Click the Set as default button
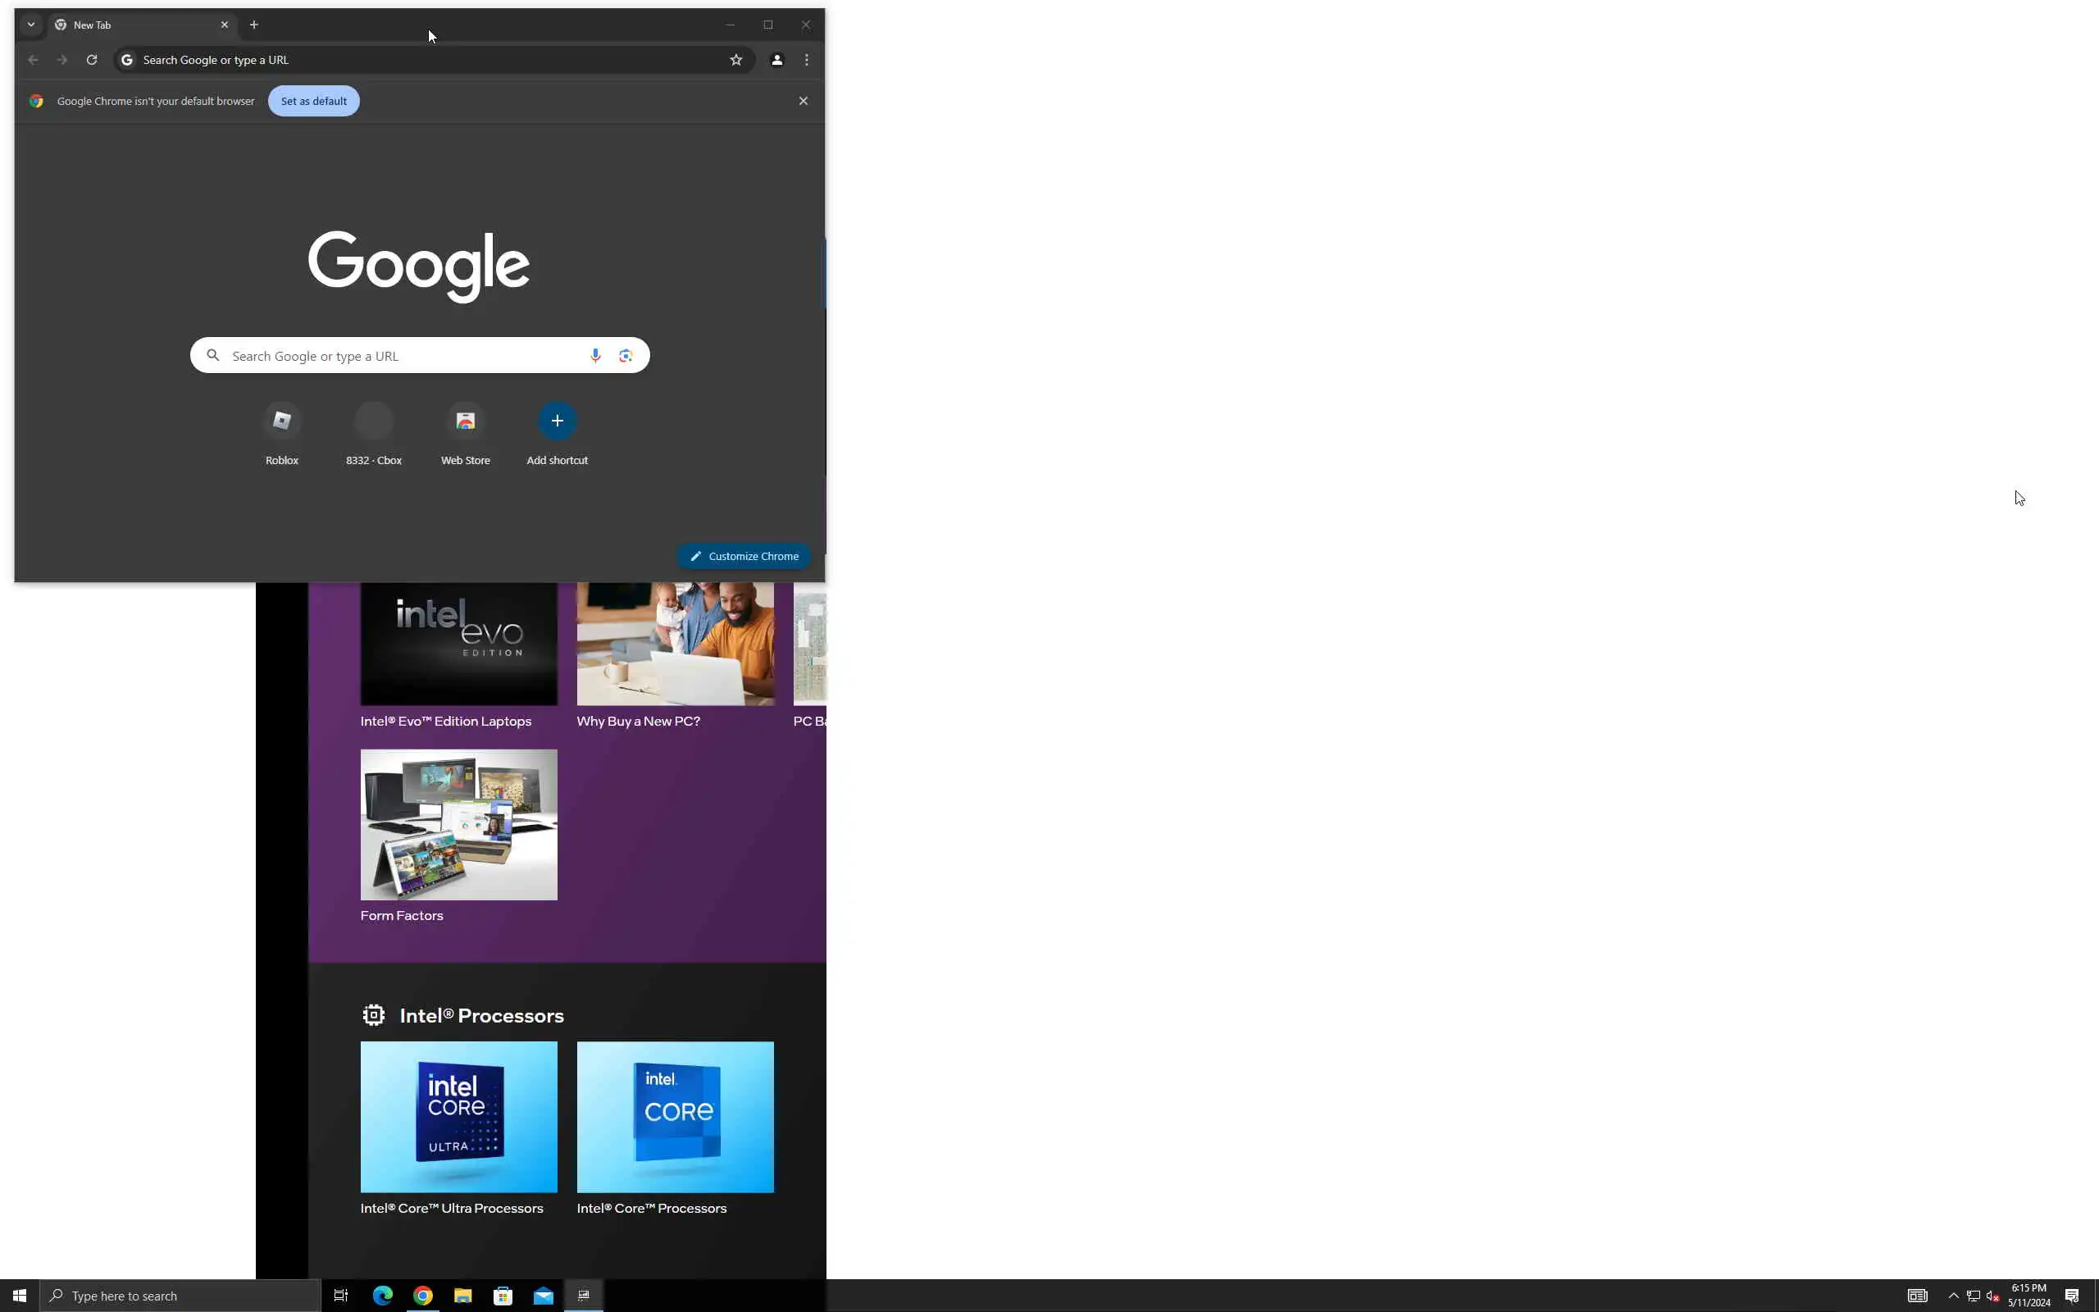Screen dimensions: 2099x1312 tap(313, 102)
